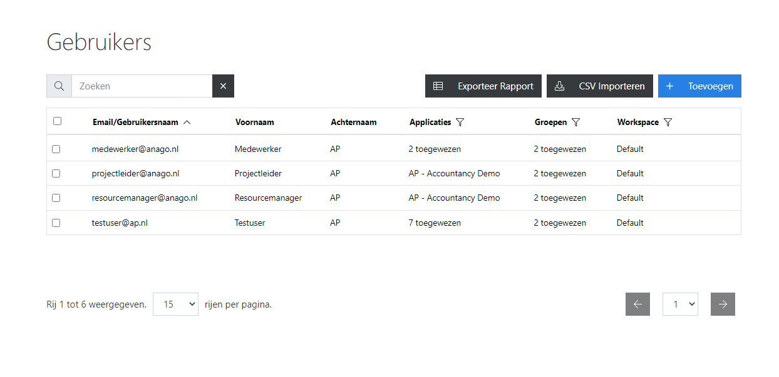Click the CSV Importeren button

click(600, 86)
